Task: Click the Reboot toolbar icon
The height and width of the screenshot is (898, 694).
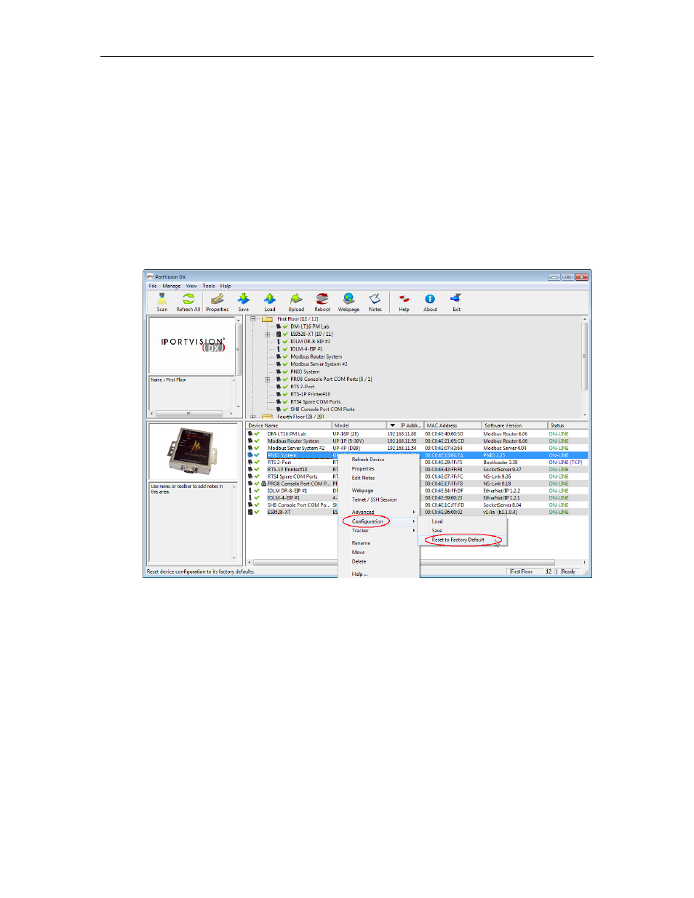Action: click(322, 299)
